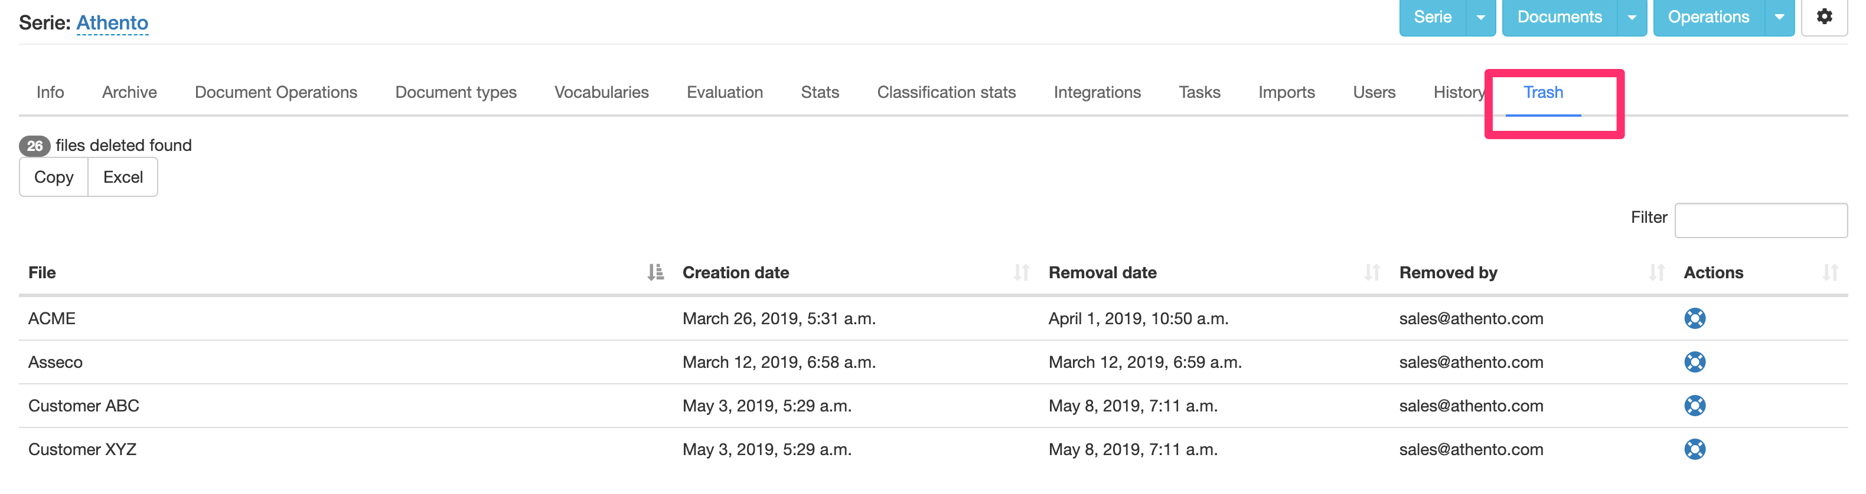
Task: Expand the Operations button dropdown arrow
Action: click(1779, 17)
